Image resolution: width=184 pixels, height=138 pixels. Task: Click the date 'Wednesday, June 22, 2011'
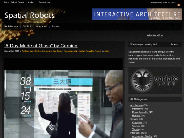pos(163,3)
